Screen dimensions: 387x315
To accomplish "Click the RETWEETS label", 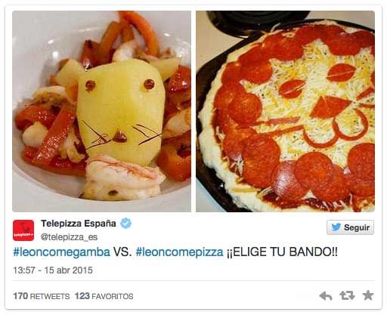I will [50, 296].
